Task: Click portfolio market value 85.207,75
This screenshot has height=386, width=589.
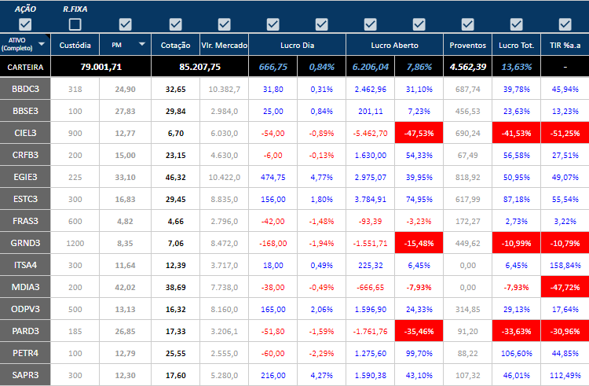Action: tap(199, 67)
